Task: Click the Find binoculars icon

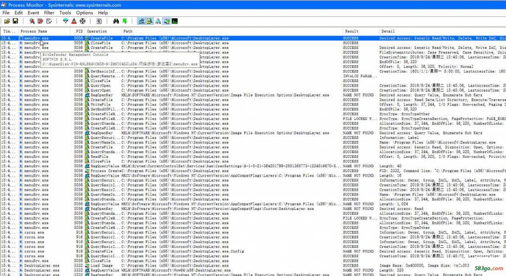Action: pos(116,21)
